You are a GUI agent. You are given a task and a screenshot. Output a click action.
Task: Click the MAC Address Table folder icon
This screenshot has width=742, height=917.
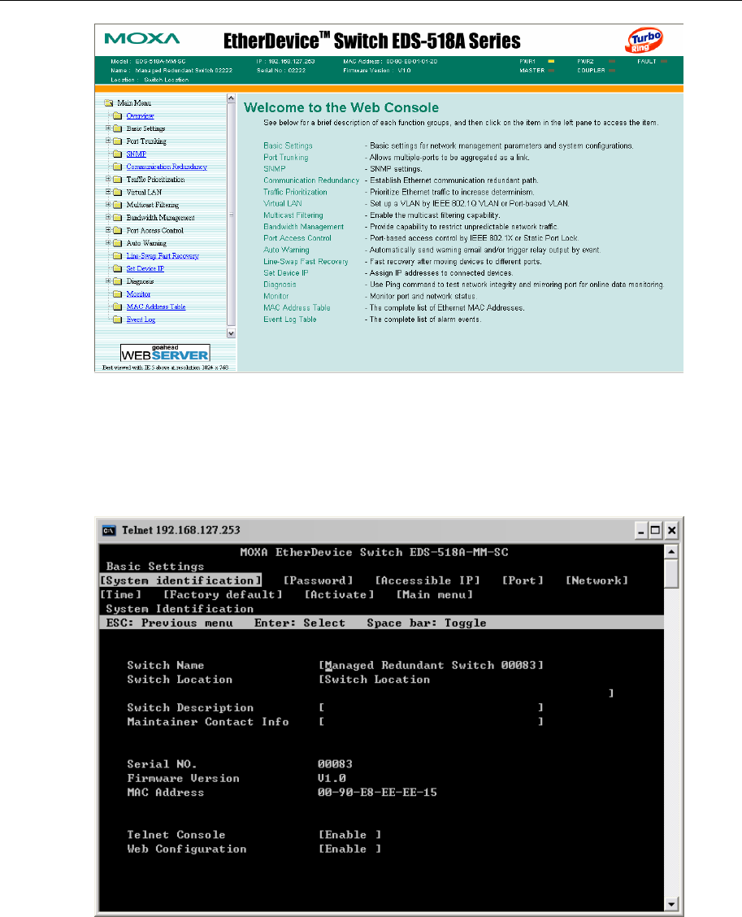point(118,306)
